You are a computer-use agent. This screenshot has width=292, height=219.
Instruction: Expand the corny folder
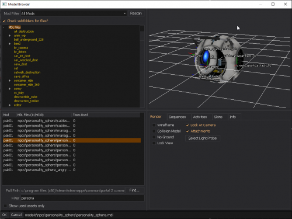(x=9, y=89)
